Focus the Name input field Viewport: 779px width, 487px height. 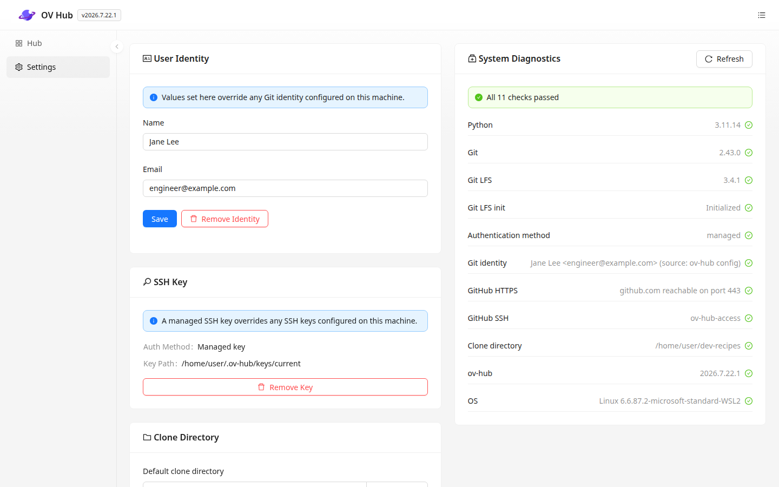coord(285,142)
